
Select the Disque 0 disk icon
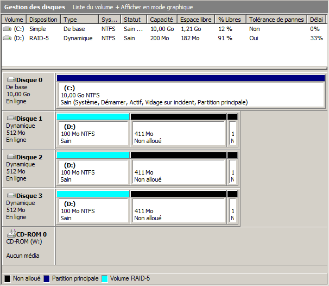pyautogui.click(x=11, y=80)
